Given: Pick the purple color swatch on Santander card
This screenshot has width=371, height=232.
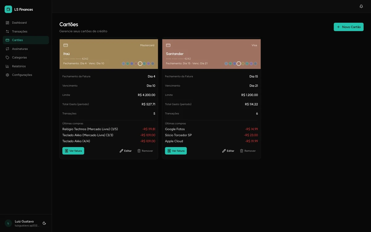Looking at the screenshot, I should click(x=251, y=63).
